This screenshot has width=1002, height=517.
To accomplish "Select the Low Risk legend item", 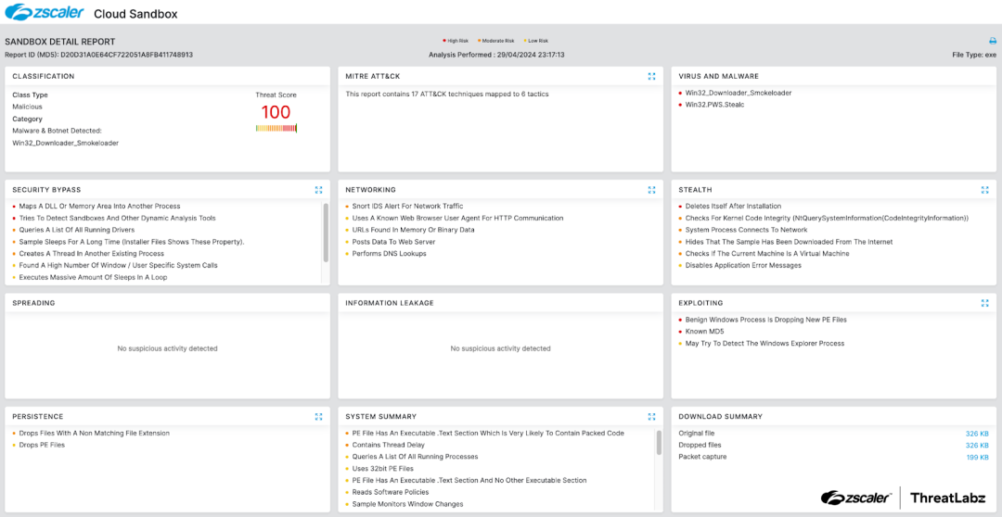I will coord(536,41).
